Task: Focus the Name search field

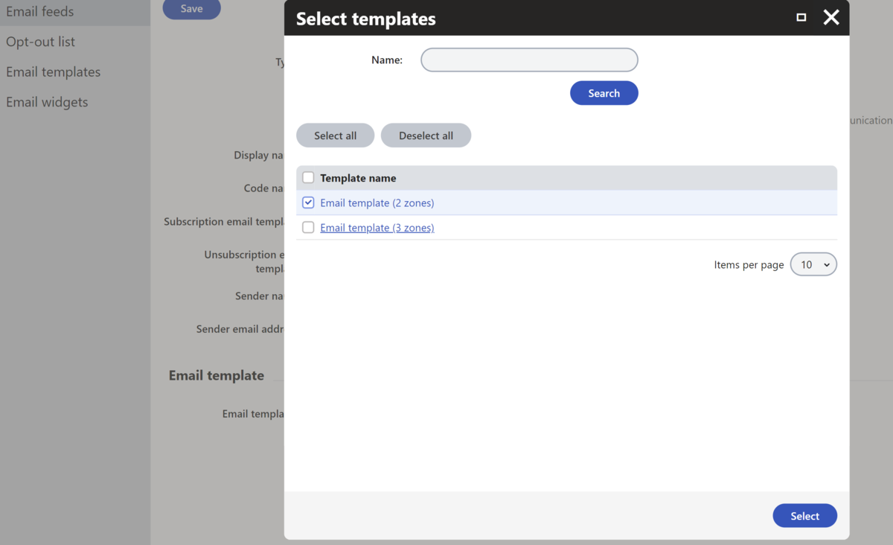Action: coord(529,60)
